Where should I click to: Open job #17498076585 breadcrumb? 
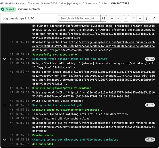click(120, 3)
